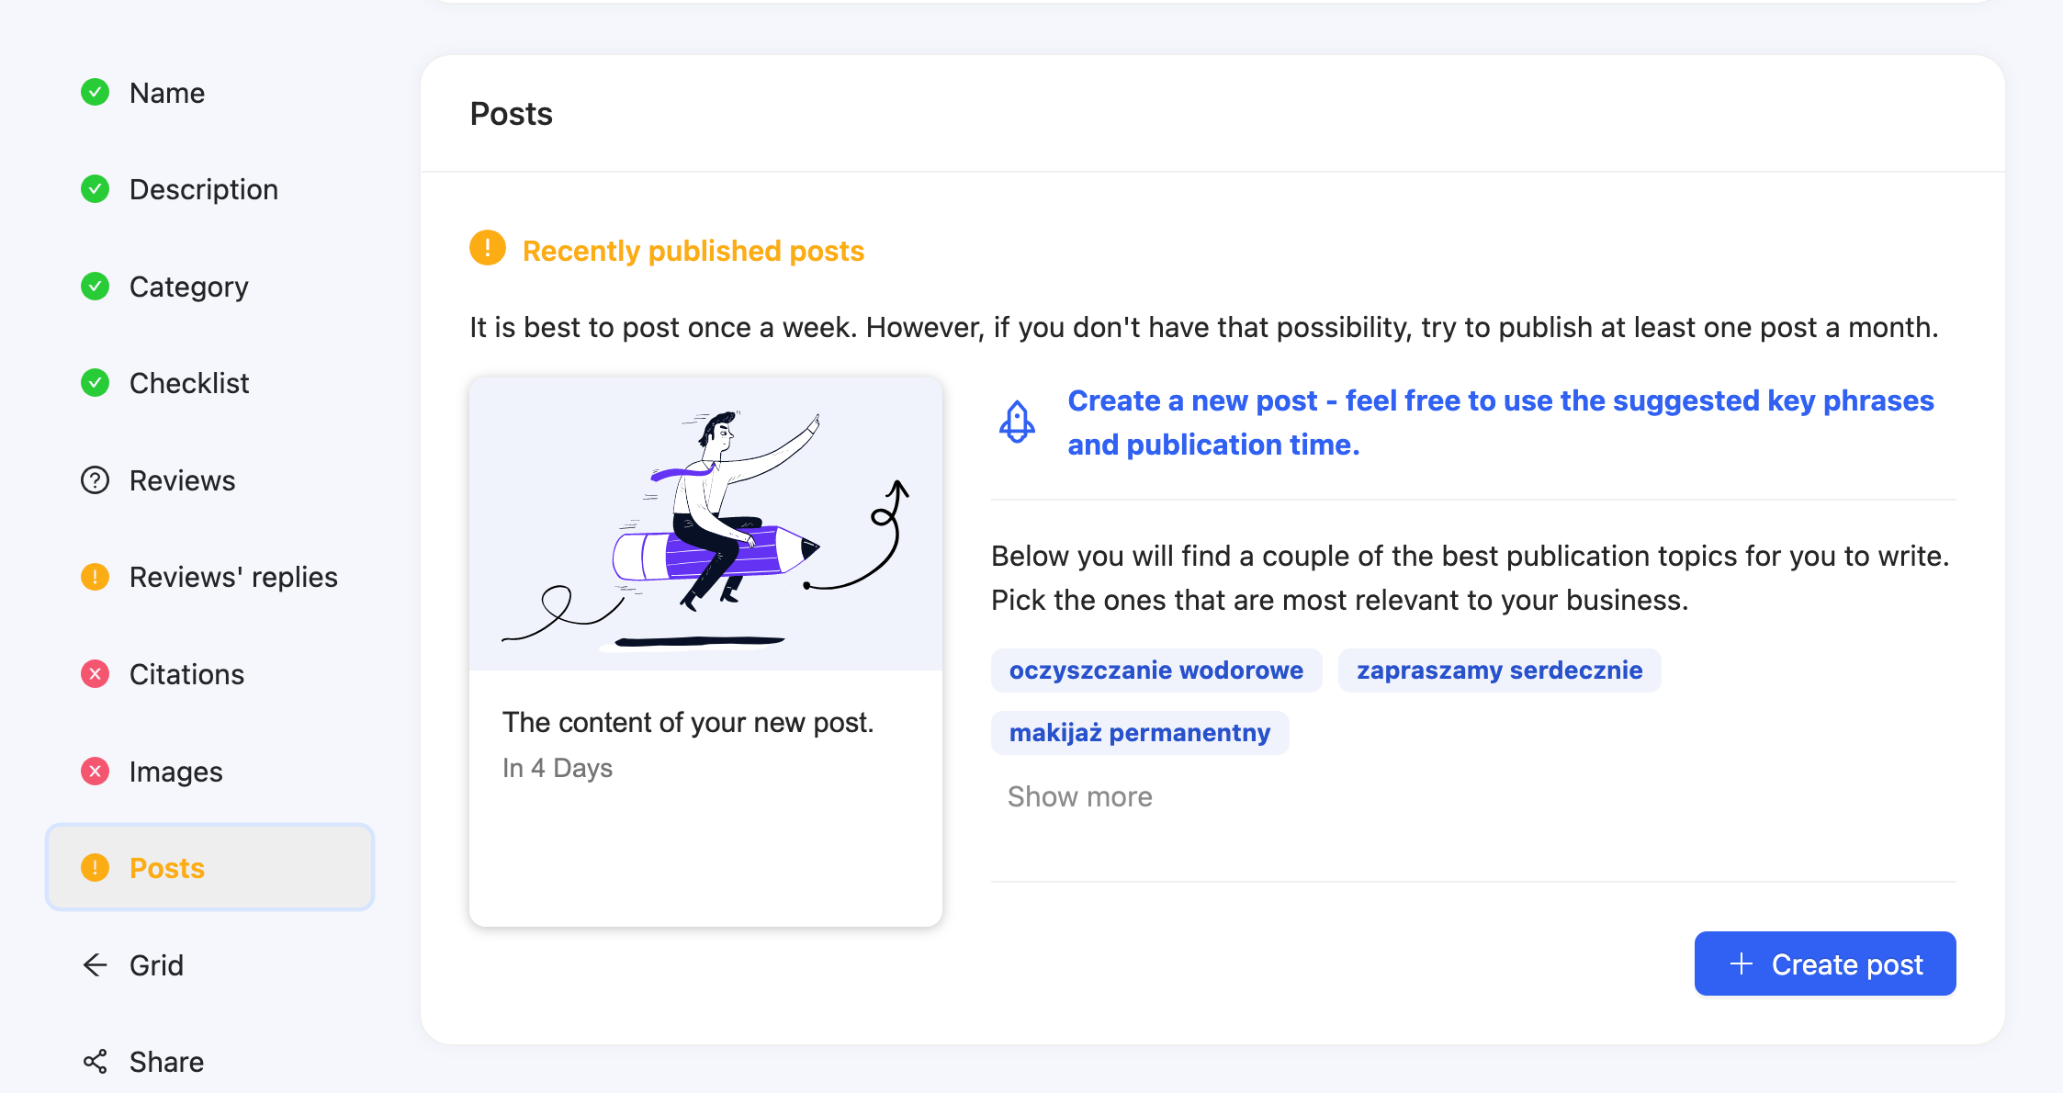Click the question mark icon beside Reviews
Image resolution: width=2063 pixels, height=1093 pixels.
tap(95, 480)
